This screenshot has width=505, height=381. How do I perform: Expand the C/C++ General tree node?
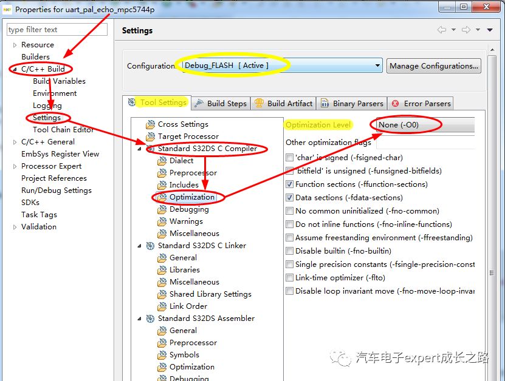pos(15,142)
